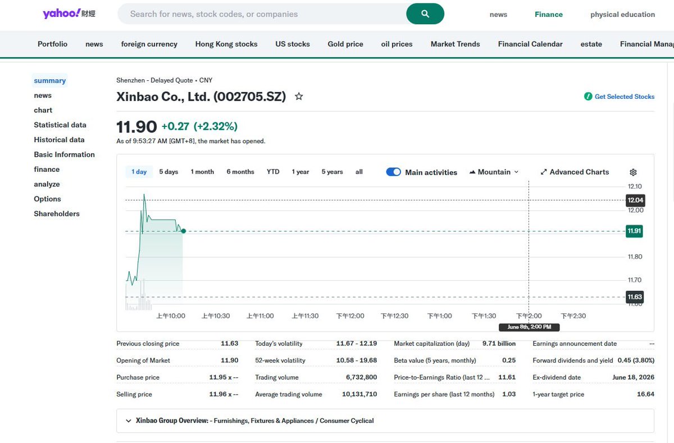Click Forward dividends value 0.45 (3.80%)

[636, 360]
